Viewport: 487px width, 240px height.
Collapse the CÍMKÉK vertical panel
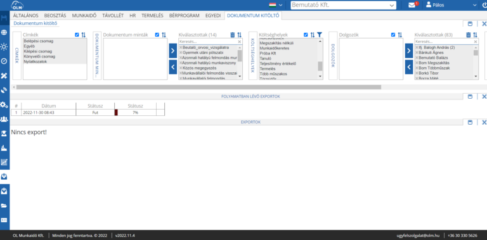coord(16,56)
